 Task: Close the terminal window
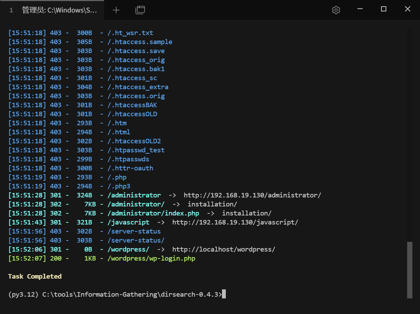[x=407, y=9]
